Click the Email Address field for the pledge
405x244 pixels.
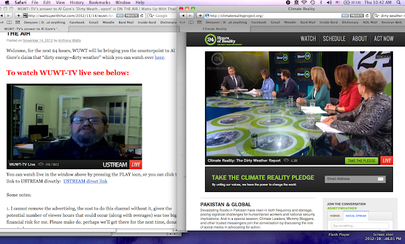(355, 179)
